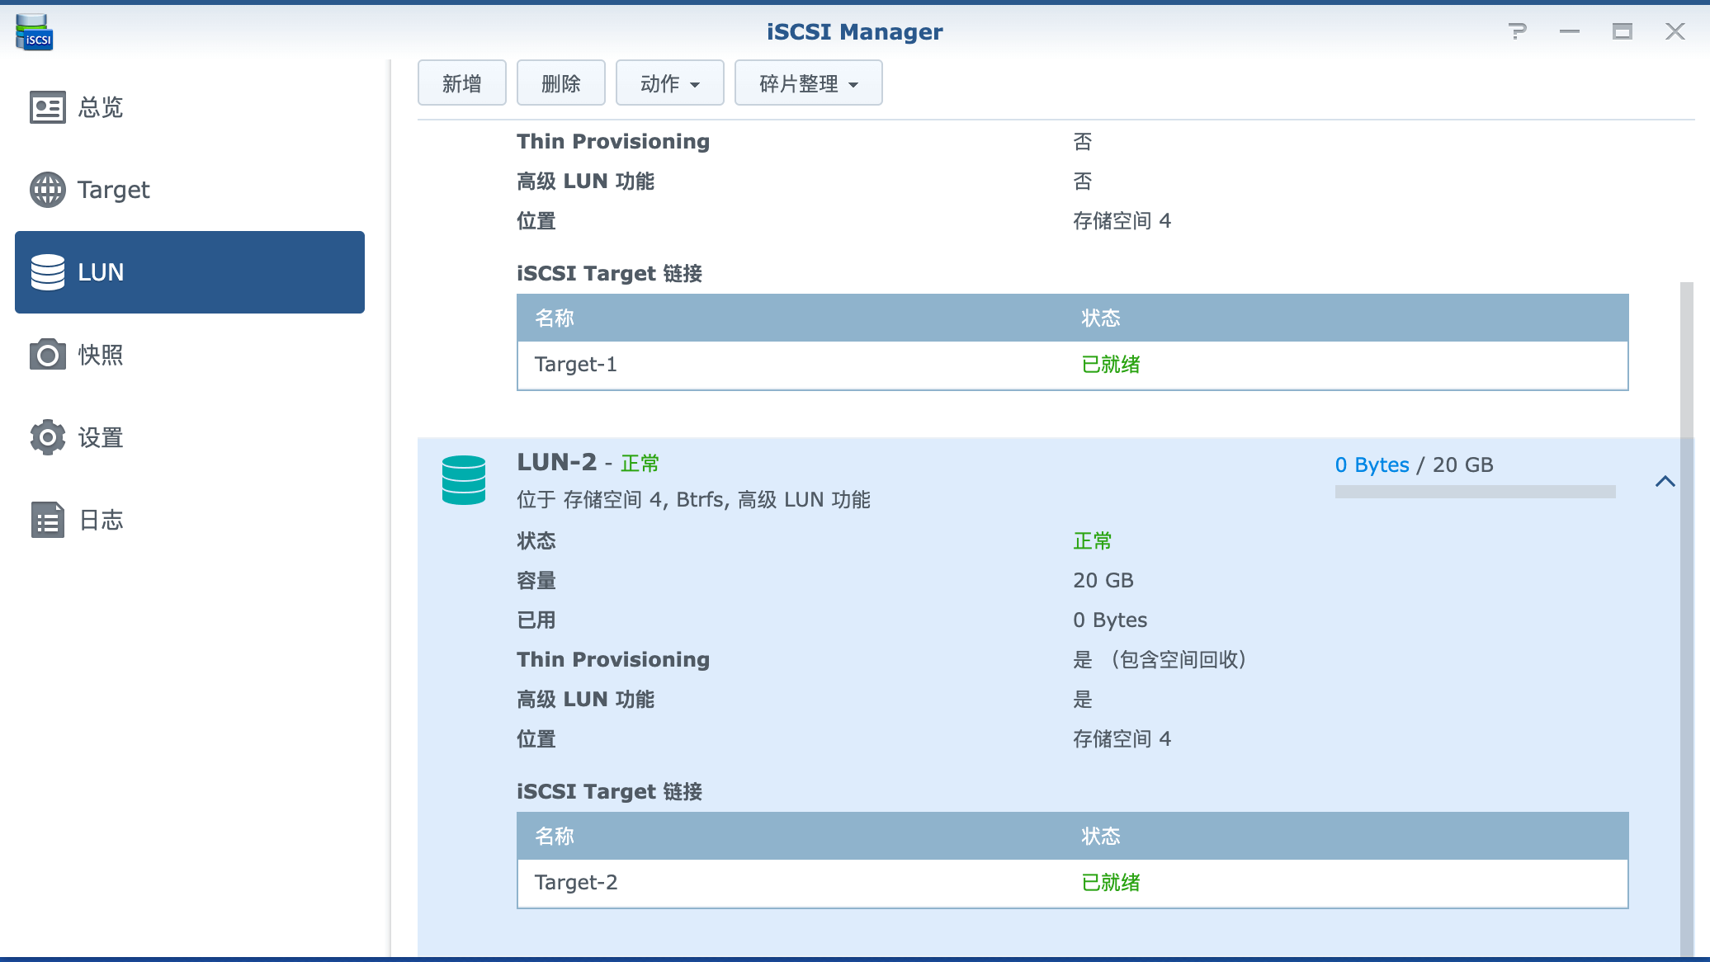This screenshot has width=1710, height=962.
Task: Click the 删除 delete button
Action: (x=560, y=83)
